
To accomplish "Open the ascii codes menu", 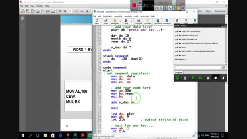I will [145, 16].
